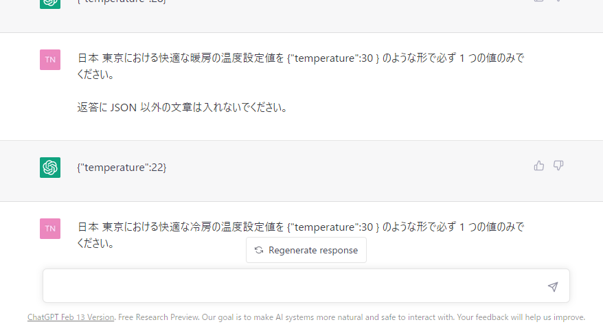Click ChatGPT logo beside the temperature 22 reply
603x331 pixels.
50,167
